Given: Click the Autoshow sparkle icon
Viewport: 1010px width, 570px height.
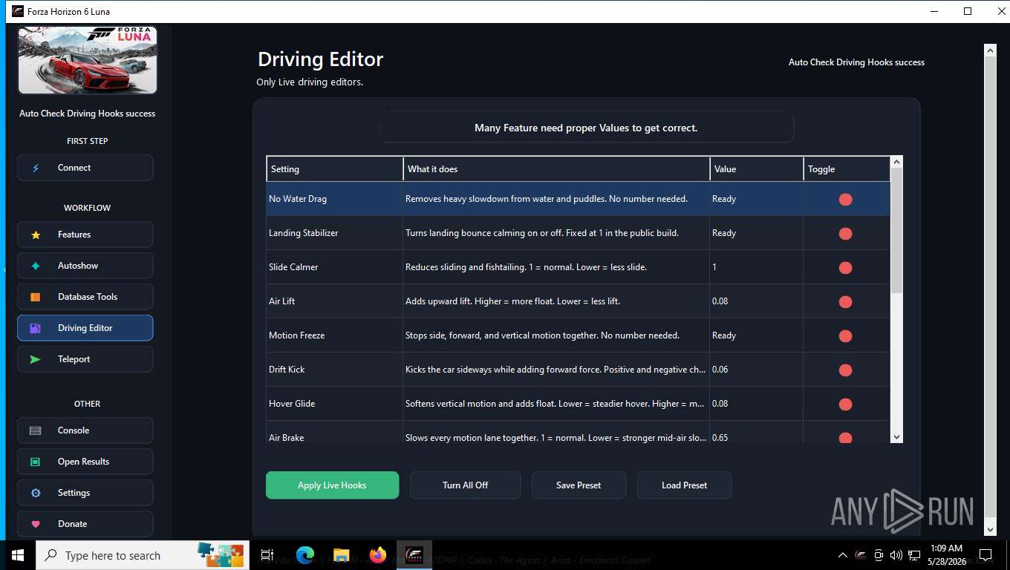Looking at the screenshot, I should (36, 266).
